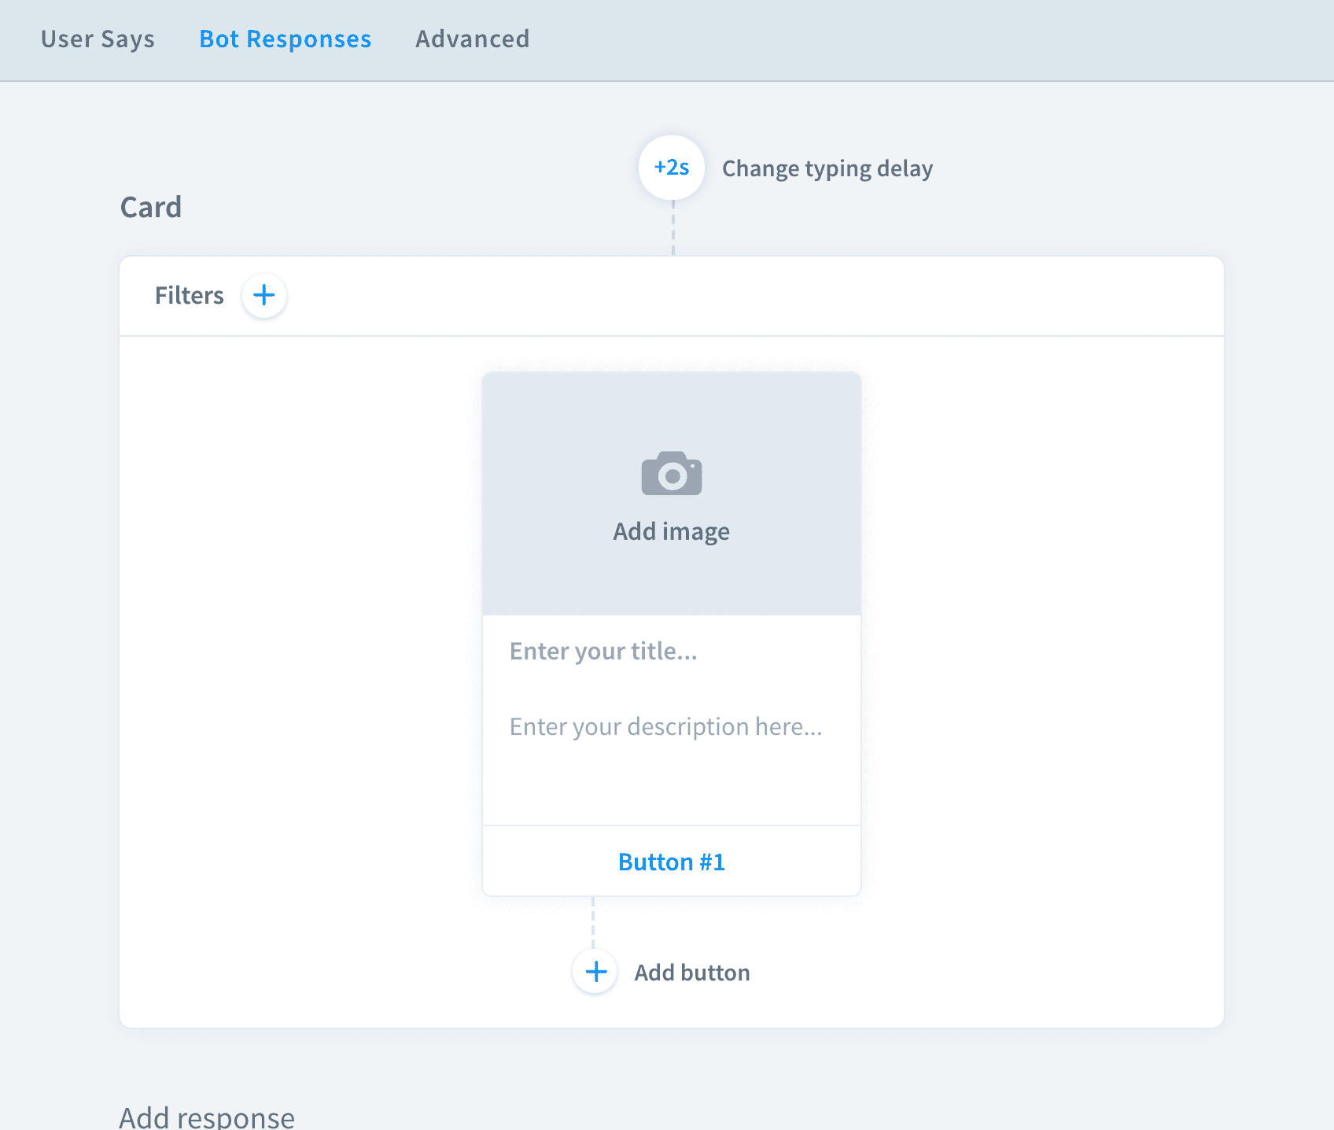Switch to the User Says tab
Viewport: 1334px width, 1130px height.
(x=98, y=39)
